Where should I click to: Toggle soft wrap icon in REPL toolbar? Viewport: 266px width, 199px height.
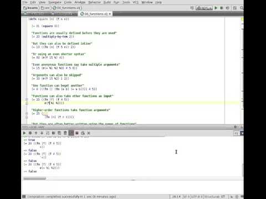pos(48,133)
